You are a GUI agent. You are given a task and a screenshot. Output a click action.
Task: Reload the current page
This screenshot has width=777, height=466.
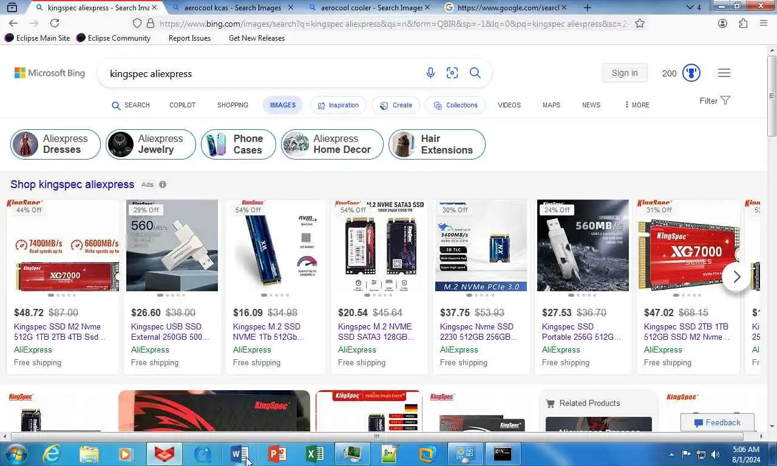[x=55, y=23]
